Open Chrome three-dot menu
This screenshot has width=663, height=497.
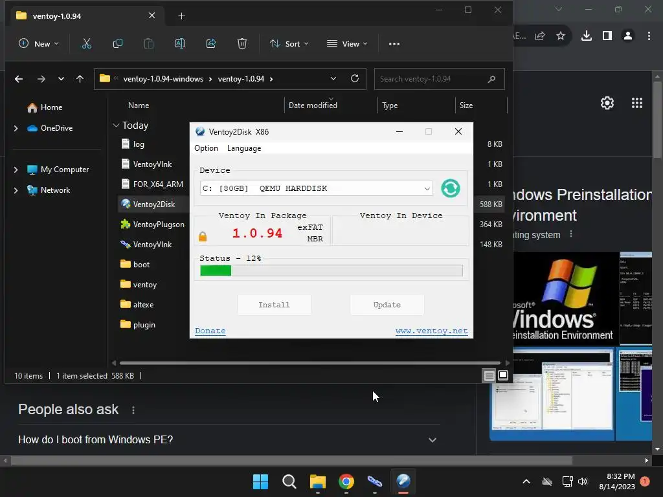(649, 36)
